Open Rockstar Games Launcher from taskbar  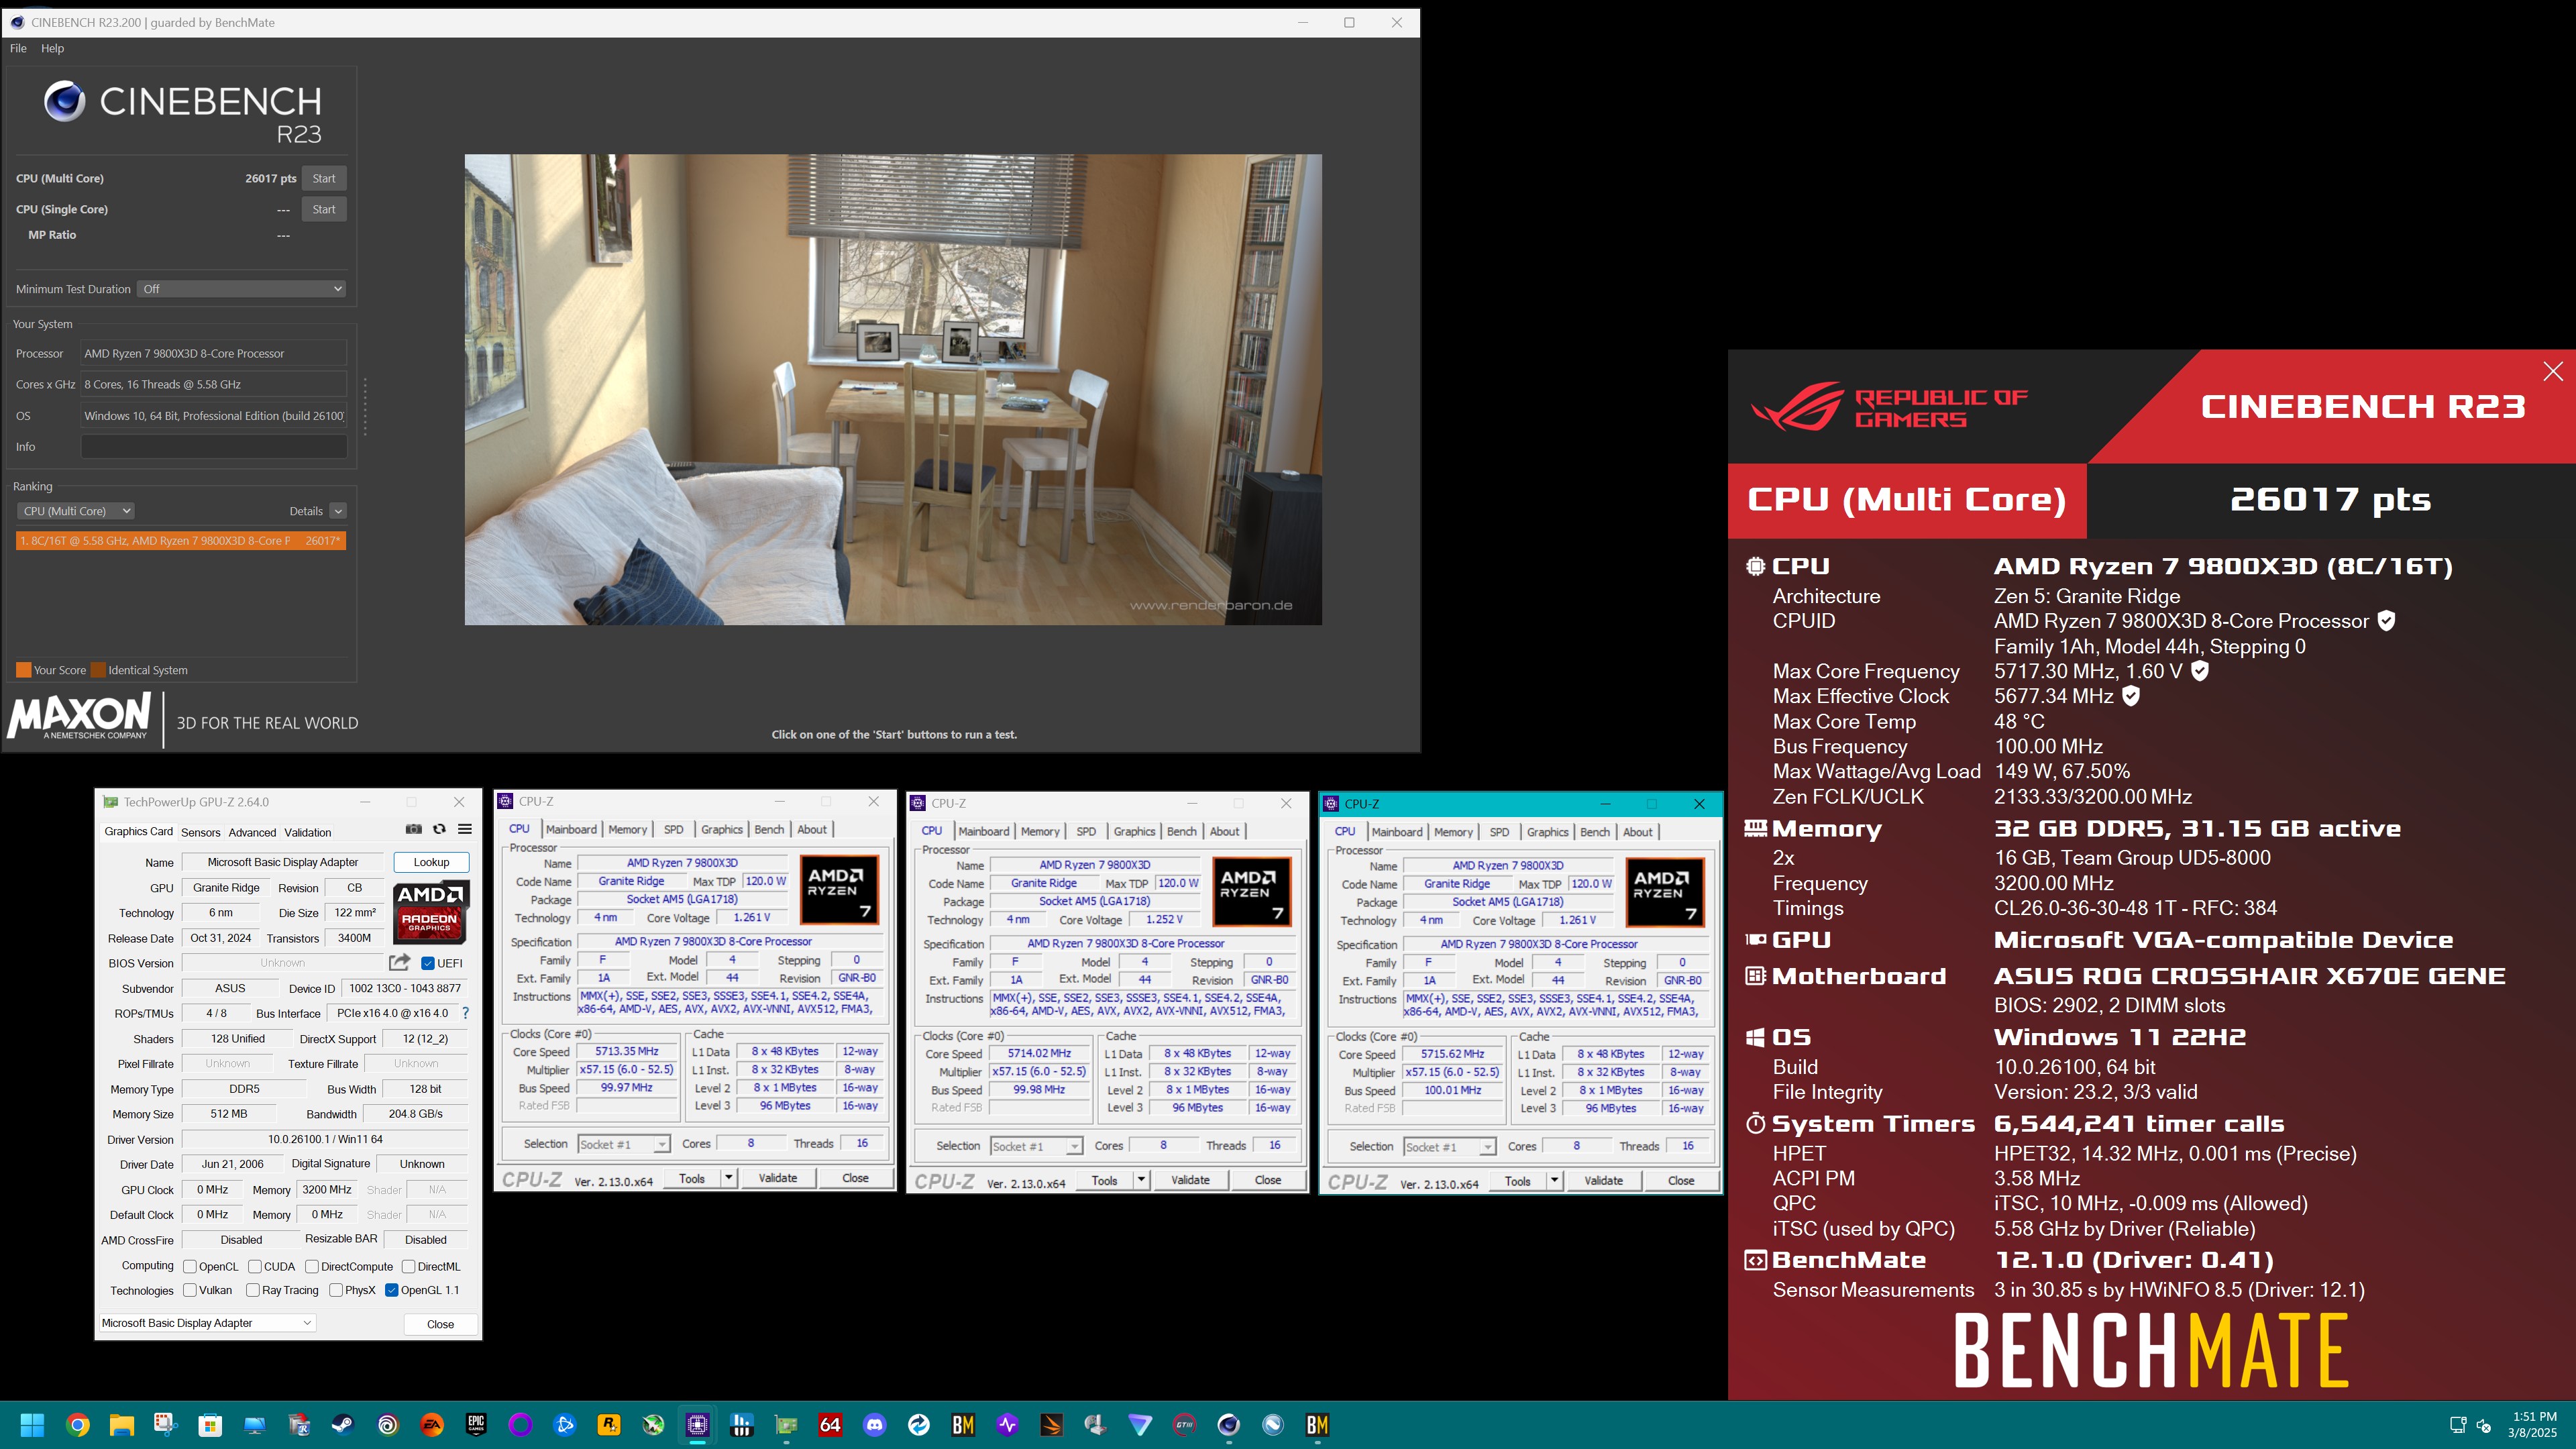tap(609, 1424)
